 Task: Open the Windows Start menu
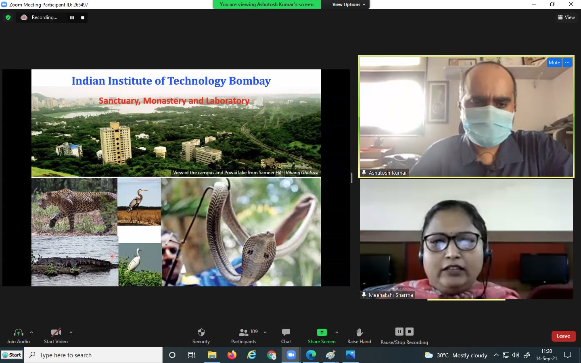click(x=12, y=355)
